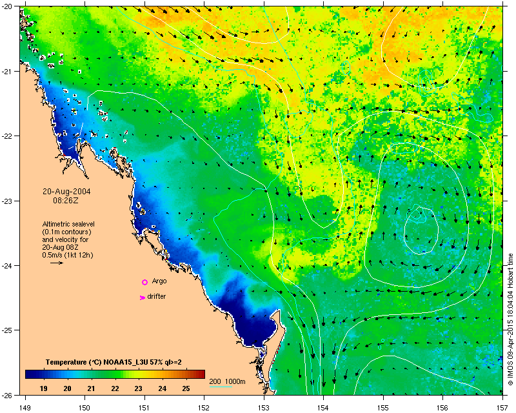Screen dimensions: 516x413
Task: Click the magenta Argo circle marker
Action: point(144,282)
